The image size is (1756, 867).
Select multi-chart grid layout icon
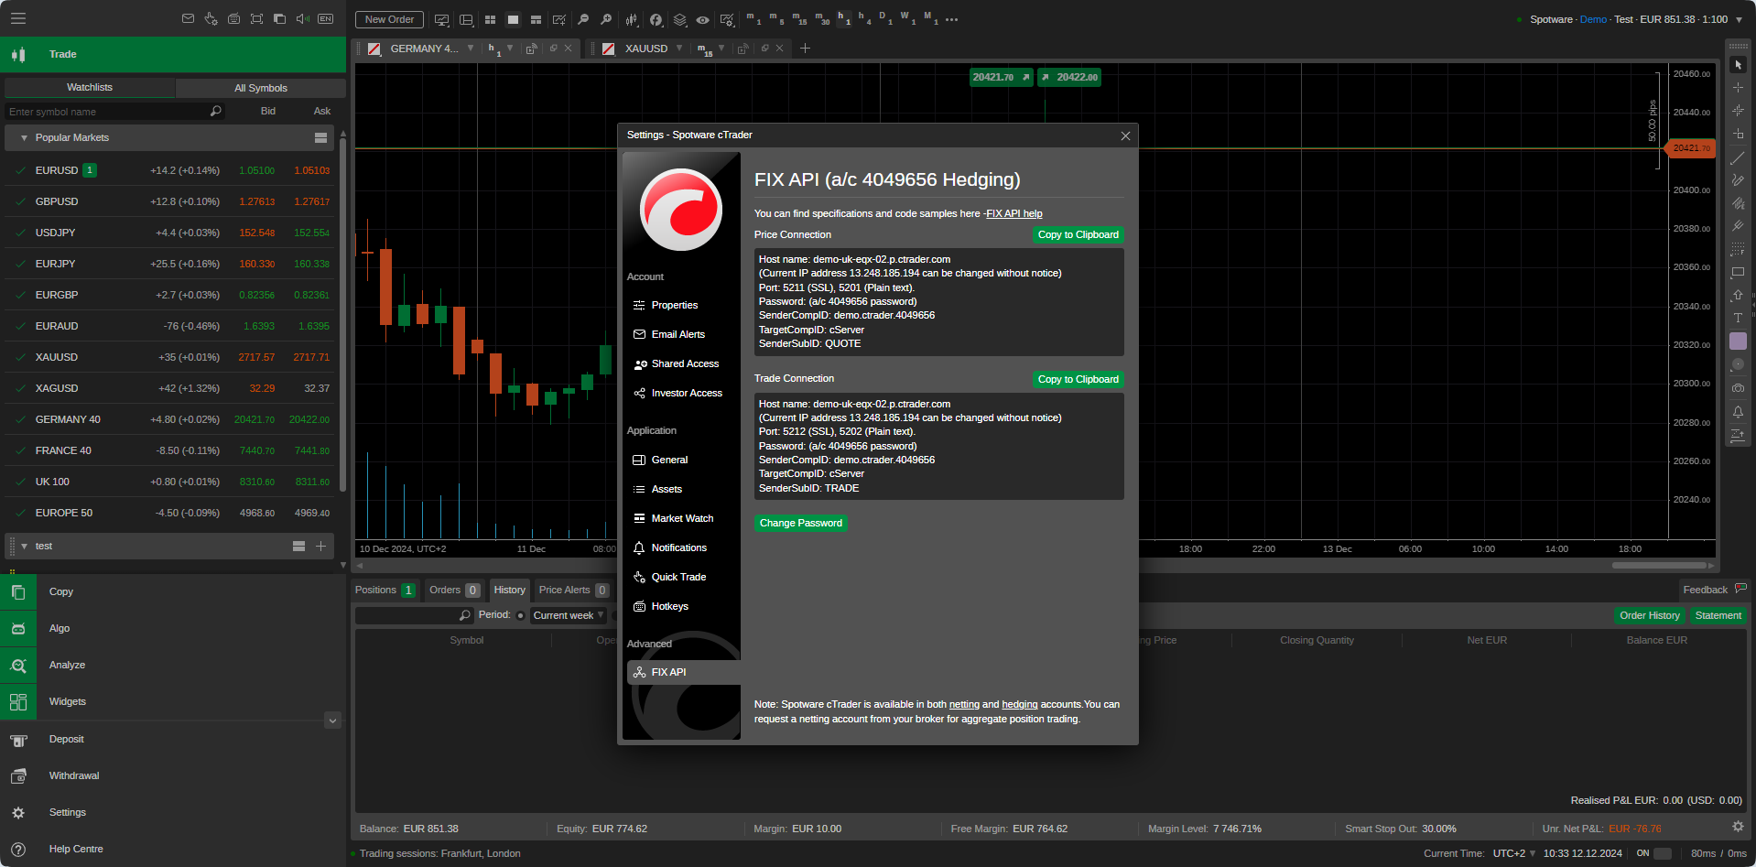(490, 19)
